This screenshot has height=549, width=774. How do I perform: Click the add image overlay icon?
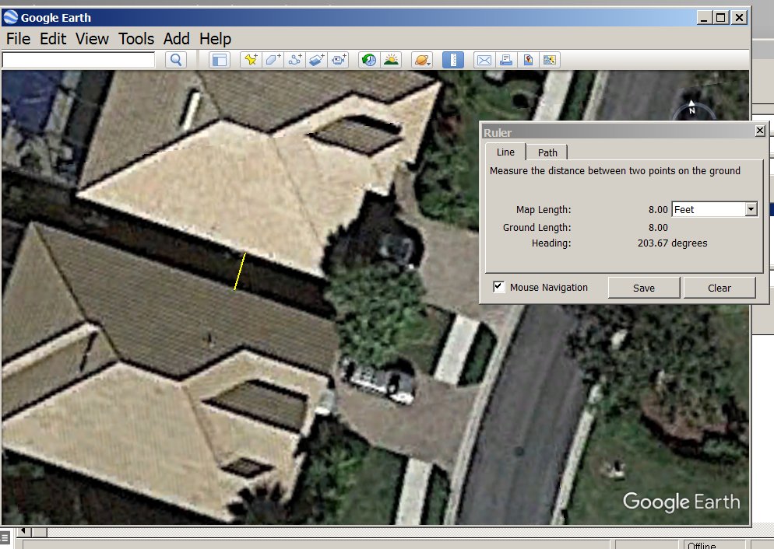point(316,60)
